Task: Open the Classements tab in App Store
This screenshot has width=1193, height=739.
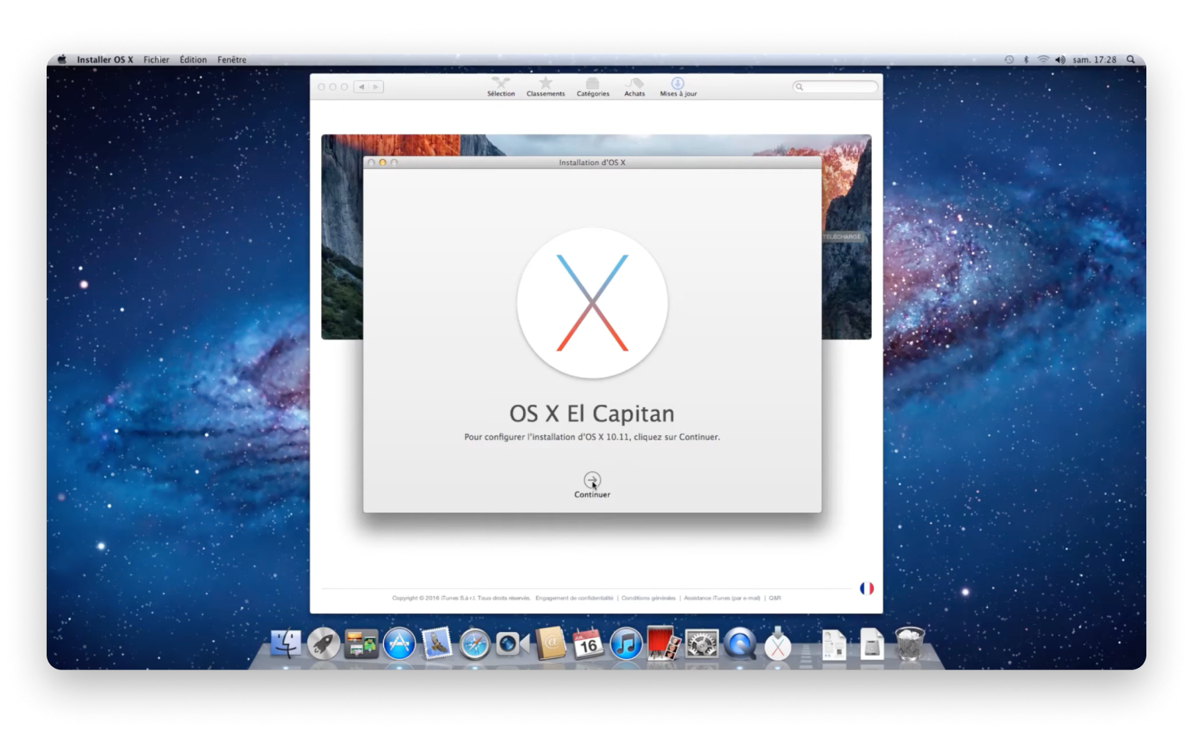Action: [545, 86]
